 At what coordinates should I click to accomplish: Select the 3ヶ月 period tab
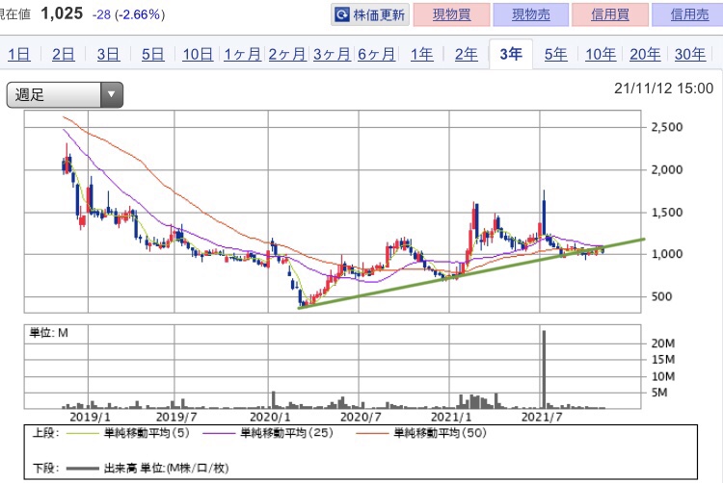click(332, 54)
